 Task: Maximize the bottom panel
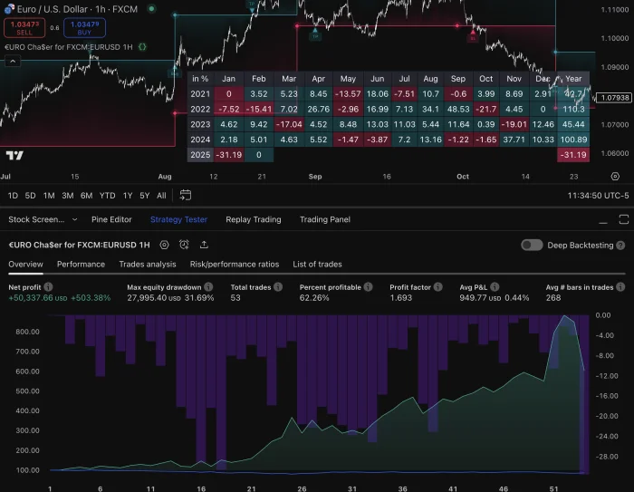coord(621,219)
